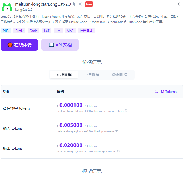Close the model detail panel
The width and height of the screenshot is (184, 173).
tap(178, 4)
